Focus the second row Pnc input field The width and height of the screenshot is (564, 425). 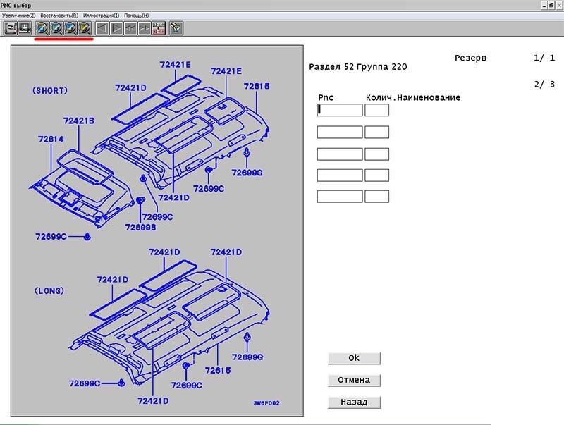point(340,132)
